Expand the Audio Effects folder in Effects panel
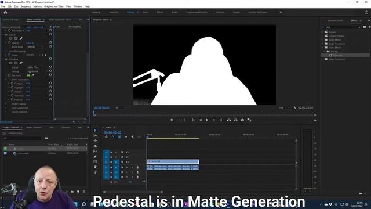The height and width of the screenshot is (209, 371). point(322,40)
